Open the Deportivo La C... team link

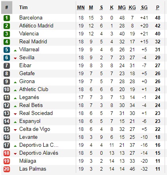coord(39,145)
